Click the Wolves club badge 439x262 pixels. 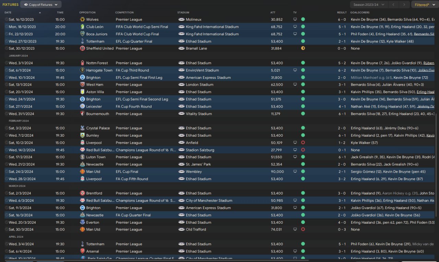(x=82, y=20)
